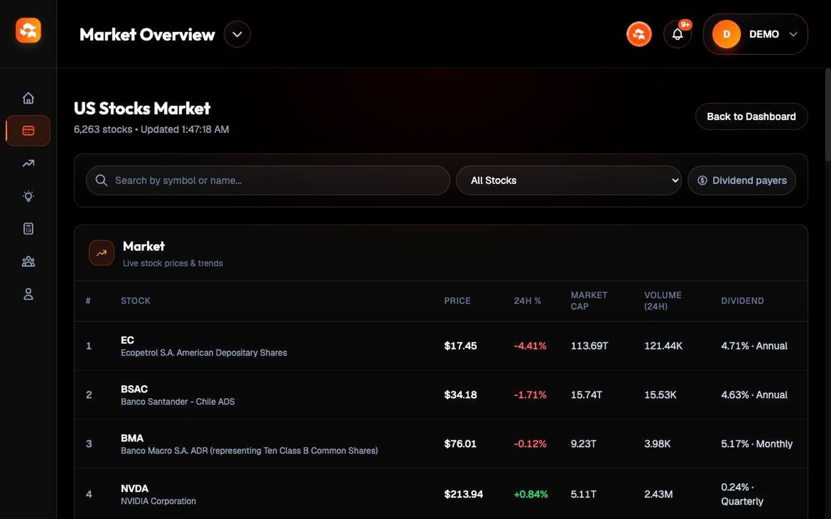Click the orange round logo button in header
Screen dimensions: 831x519
click(639, 34)
